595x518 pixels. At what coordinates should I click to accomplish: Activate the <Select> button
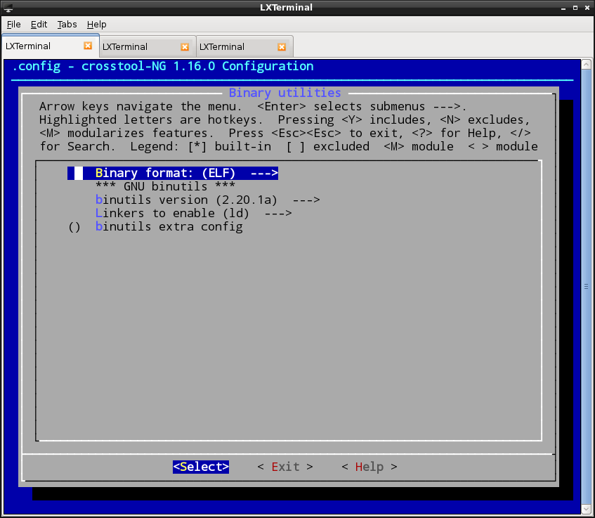coord(201,467)
